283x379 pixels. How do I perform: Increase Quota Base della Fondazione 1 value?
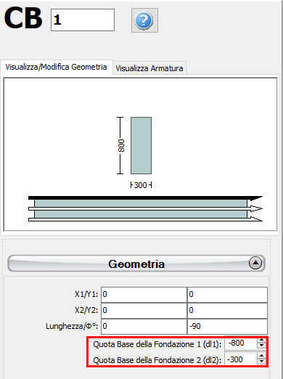[261, 341]
